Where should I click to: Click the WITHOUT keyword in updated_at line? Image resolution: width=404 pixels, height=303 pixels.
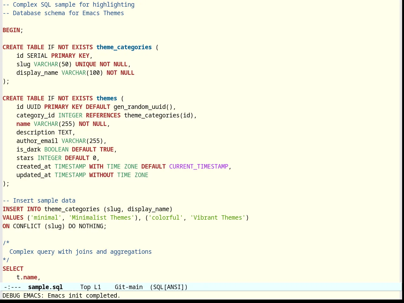(101, 175)
